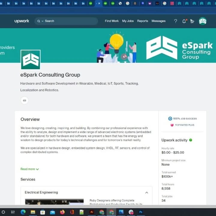The image size is (216, 216).
Task: Open the eSpark account avatar menu
Action: (202, 21)
